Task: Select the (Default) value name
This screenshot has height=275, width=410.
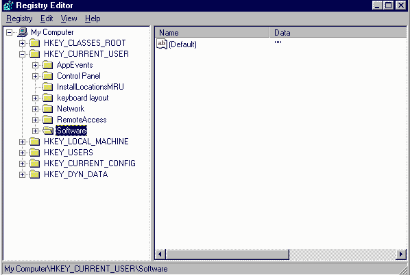Action: [182, 44]
